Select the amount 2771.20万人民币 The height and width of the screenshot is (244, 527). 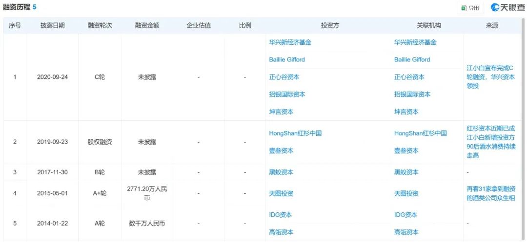click(147, 193)
